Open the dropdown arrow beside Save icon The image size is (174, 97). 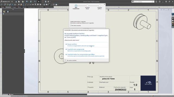tap(29, 2)
